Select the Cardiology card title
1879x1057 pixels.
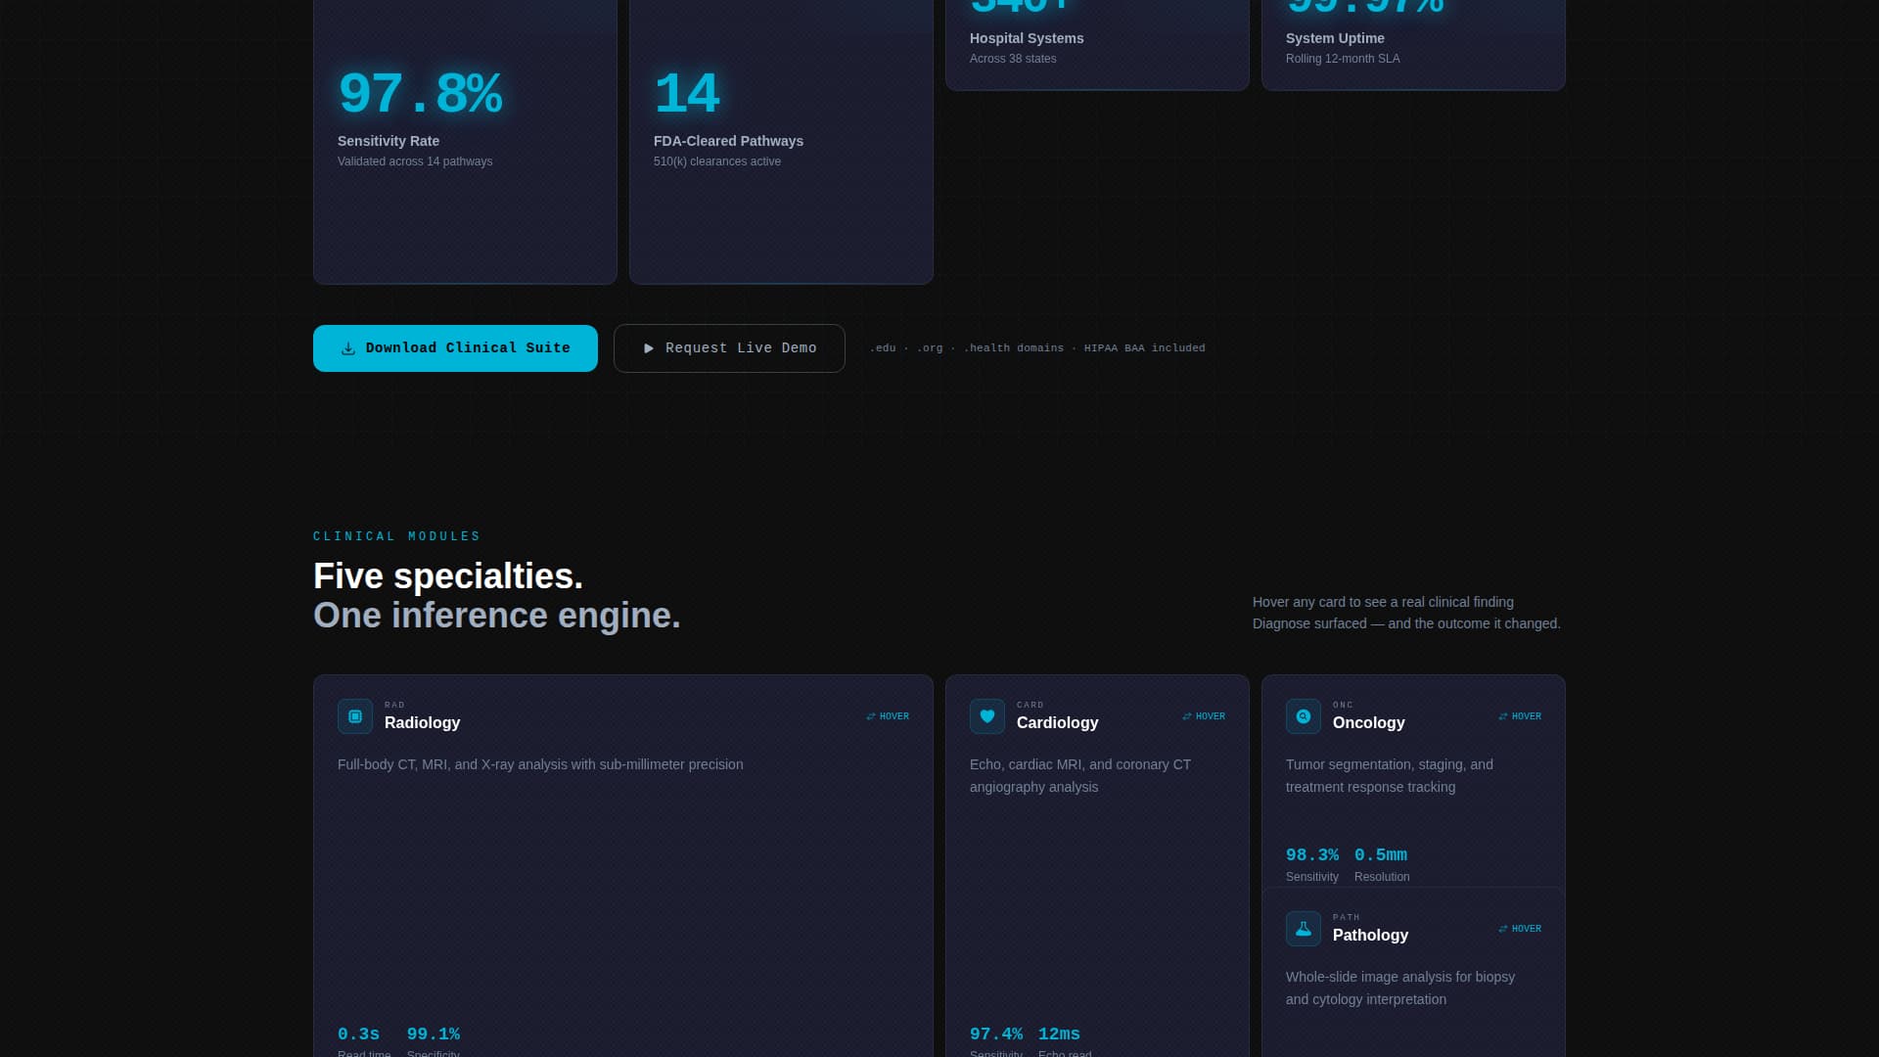(x=1057, y=723)
